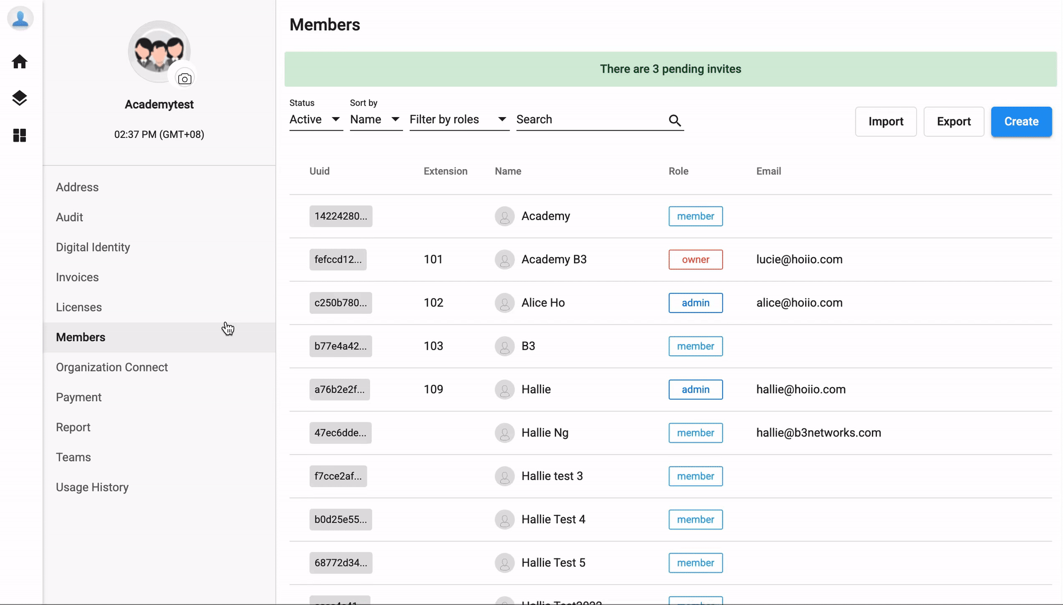The height and width of the screenshot is (605, 1063).
Task: Click the member role badge for B3
Action: click(696, 346)
